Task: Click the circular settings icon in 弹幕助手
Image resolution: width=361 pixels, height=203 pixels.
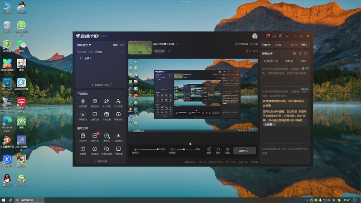Action: 300,53
